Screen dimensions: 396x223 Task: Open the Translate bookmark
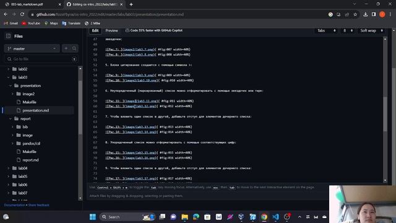tap(71, 24)
